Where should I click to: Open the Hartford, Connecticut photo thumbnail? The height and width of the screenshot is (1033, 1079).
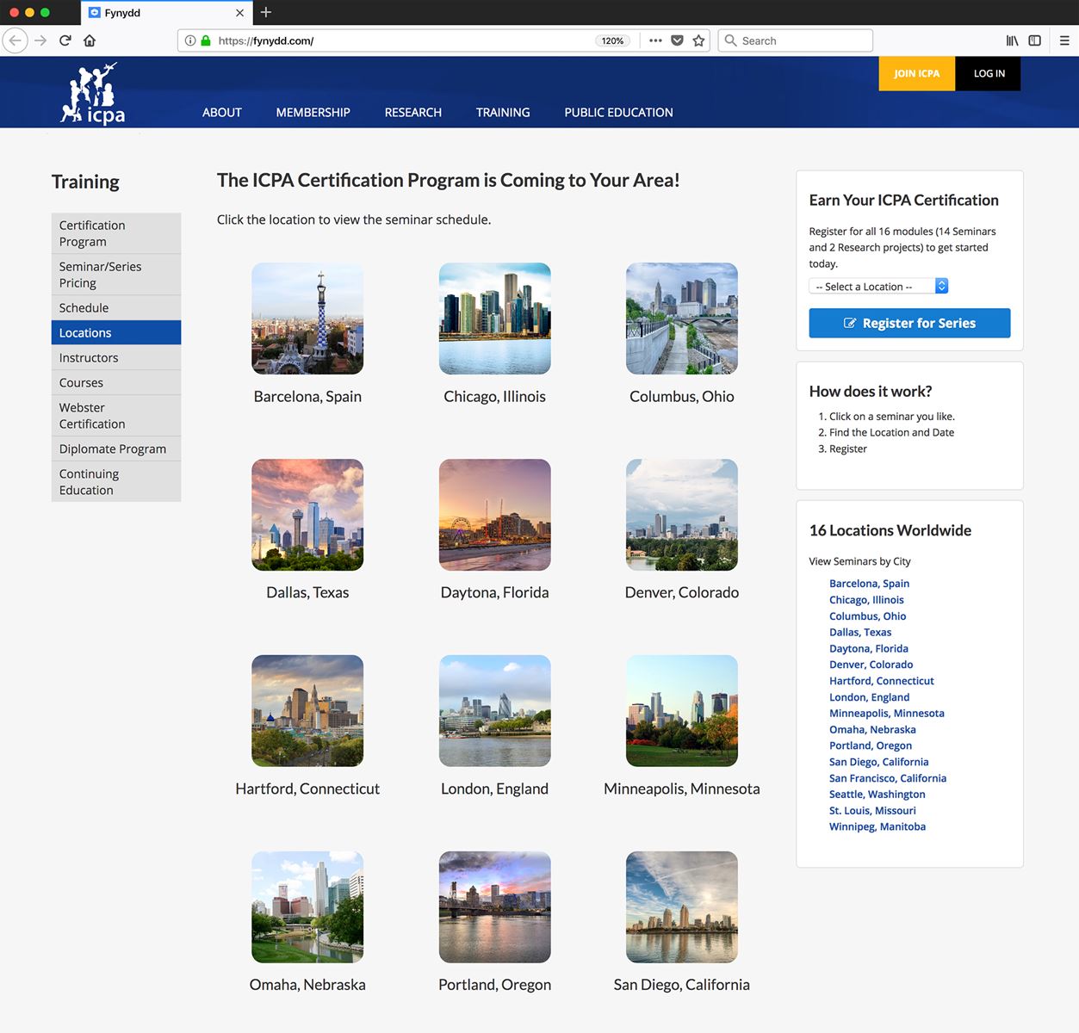pos(307,711)
